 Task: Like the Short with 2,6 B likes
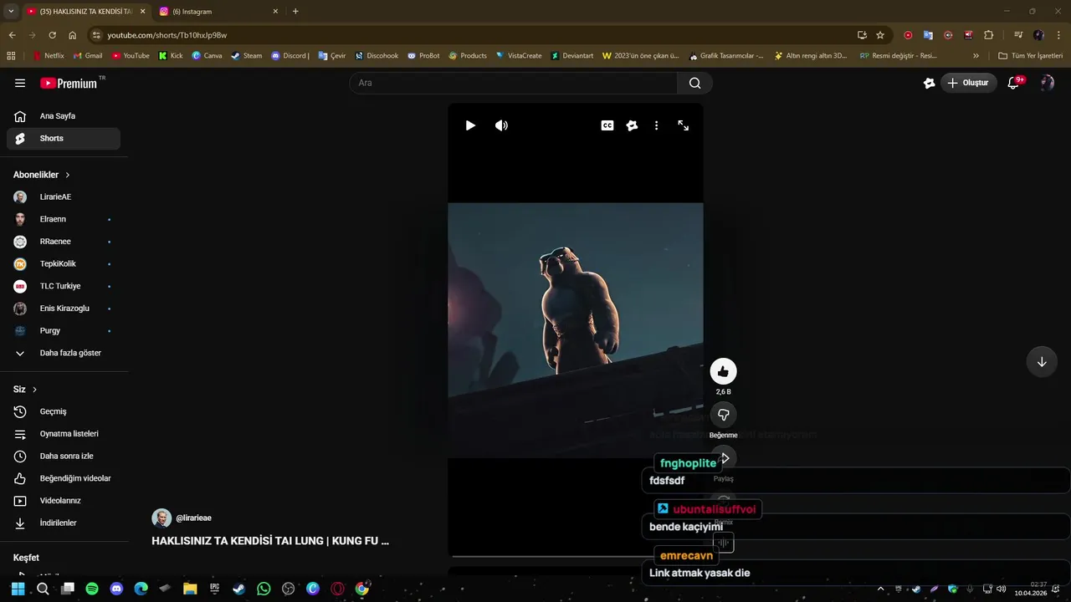coord(723,371)
